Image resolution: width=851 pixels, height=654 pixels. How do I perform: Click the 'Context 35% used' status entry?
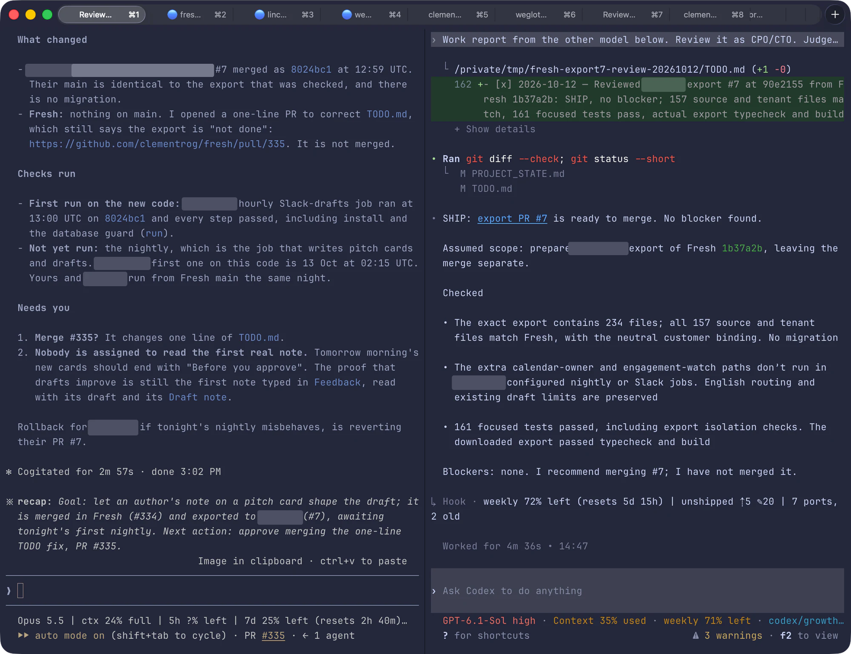pyautogui.click(x=600, y=620)
